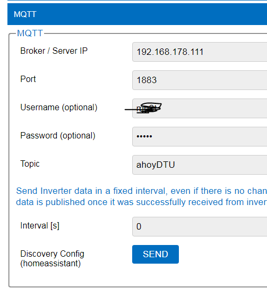Click the "Topic" label text

[x=30, y=164]
